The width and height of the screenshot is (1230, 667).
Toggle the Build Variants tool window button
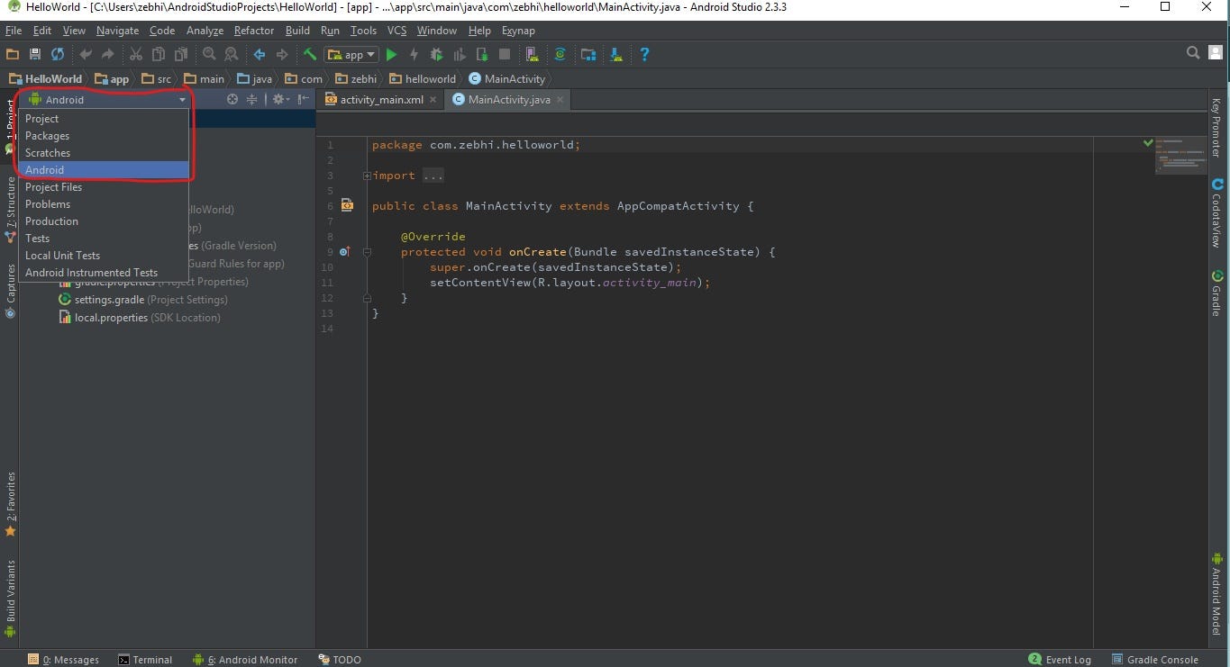[x=10, y=599]
